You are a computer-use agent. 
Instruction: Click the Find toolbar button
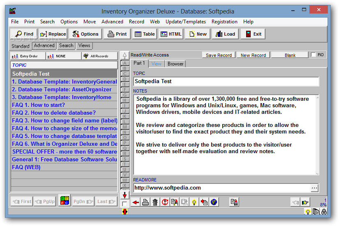tap(24, 34)
